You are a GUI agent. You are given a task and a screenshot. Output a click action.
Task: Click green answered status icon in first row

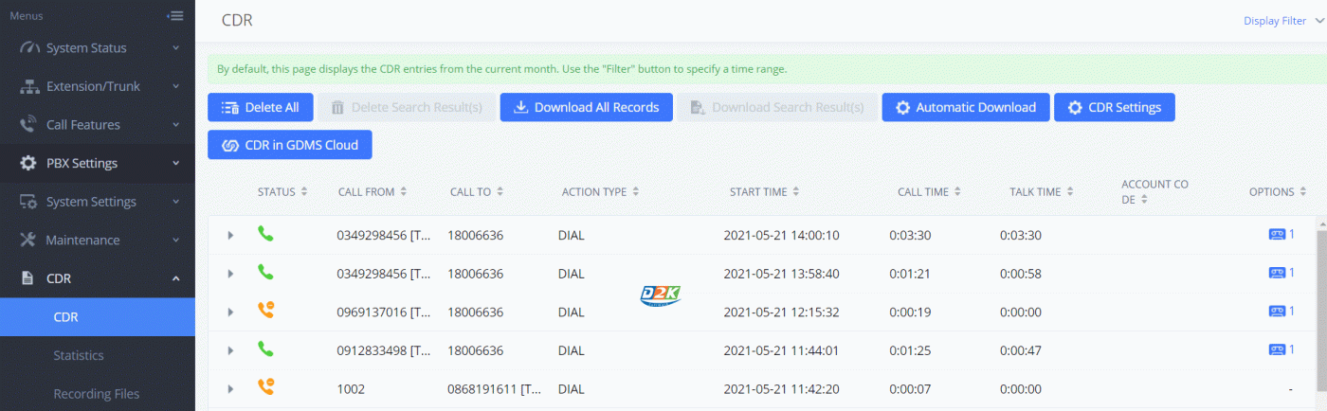tap(265, 234)
